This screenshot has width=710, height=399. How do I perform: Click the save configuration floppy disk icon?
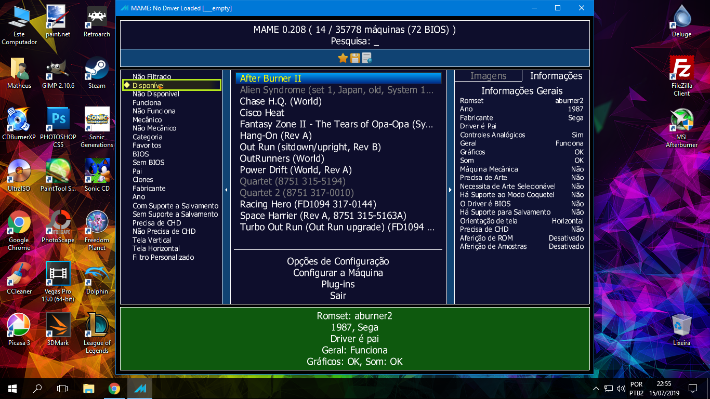355,58
